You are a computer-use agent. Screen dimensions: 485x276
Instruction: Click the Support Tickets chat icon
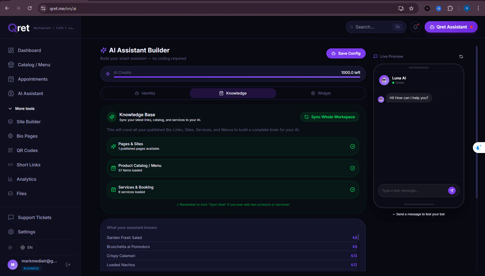tap(11, 218)
